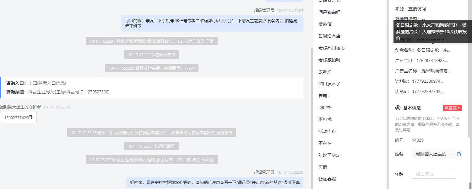Select quick reply 窗口发不了
This screenshot has height=189, width=472.
pos(329,84)
